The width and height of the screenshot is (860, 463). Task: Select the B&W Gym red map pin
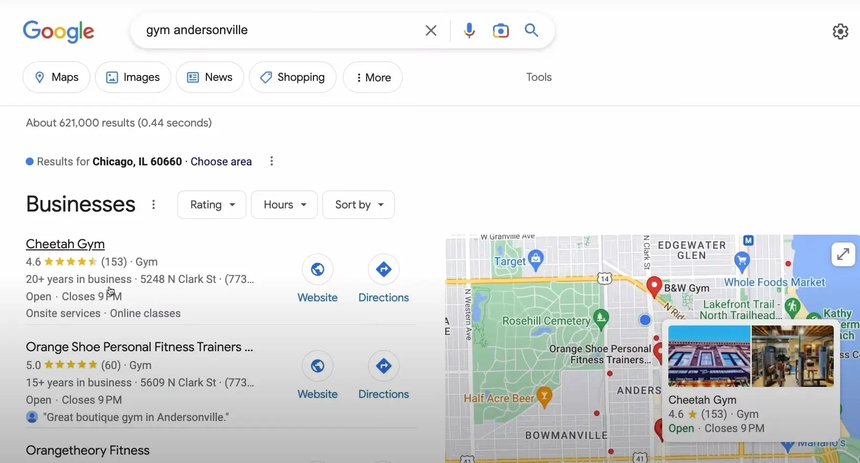click(654, 288)
